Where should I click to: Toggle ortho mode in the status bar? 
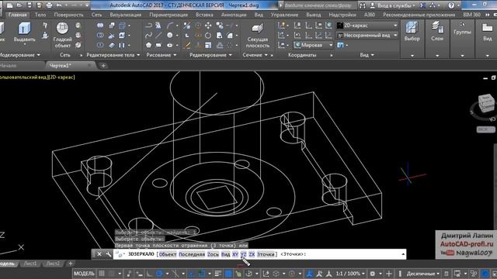149,274
